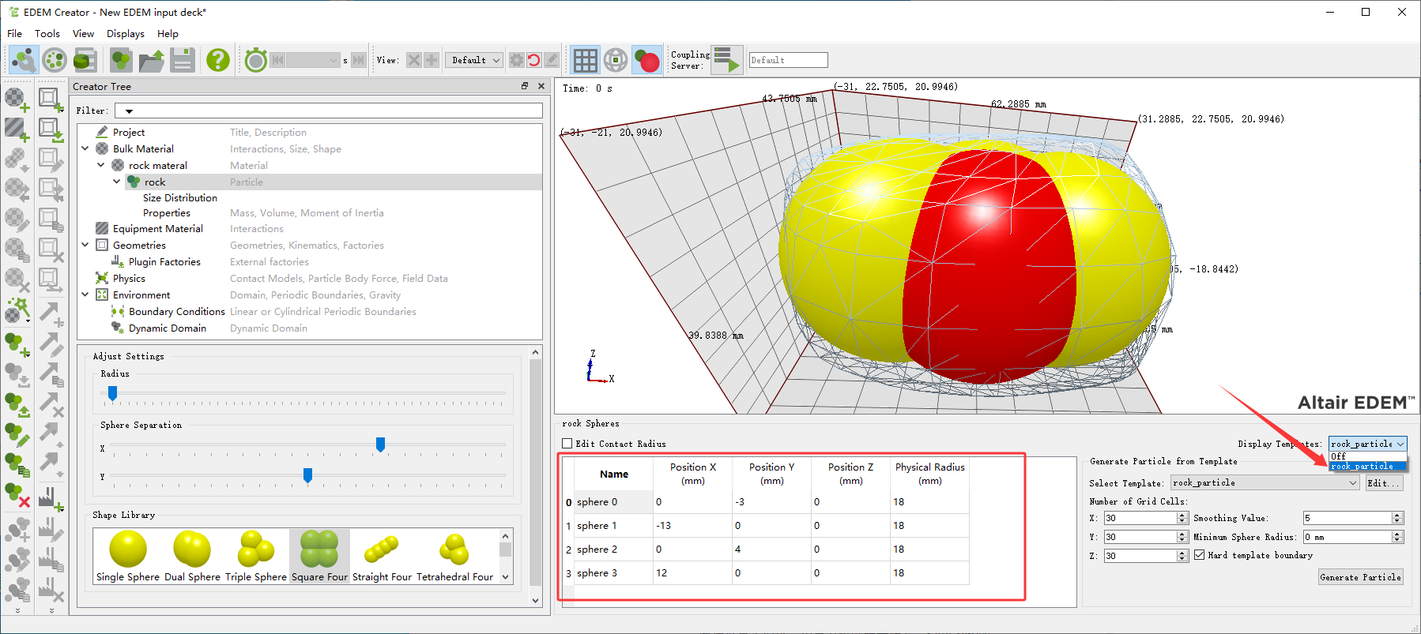Click the open folder toolbar icon
This screenshot has width=1421, height=634.
tap(151, 60)
